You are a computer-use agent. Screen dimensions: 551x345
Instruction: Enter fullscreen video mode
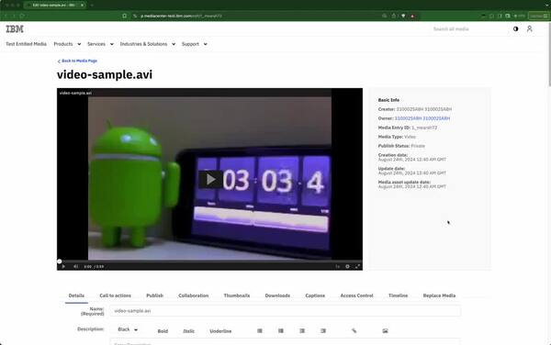(x=357, y=266)
